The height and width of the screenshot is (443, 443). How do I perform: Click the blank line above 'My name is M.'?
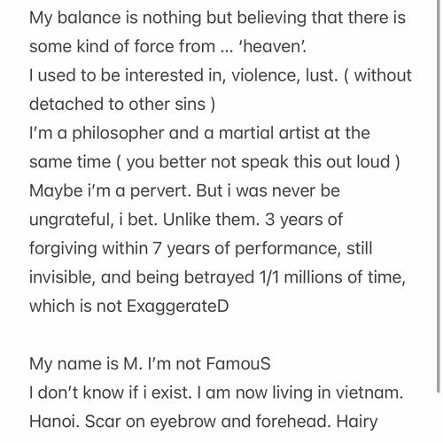219,335
